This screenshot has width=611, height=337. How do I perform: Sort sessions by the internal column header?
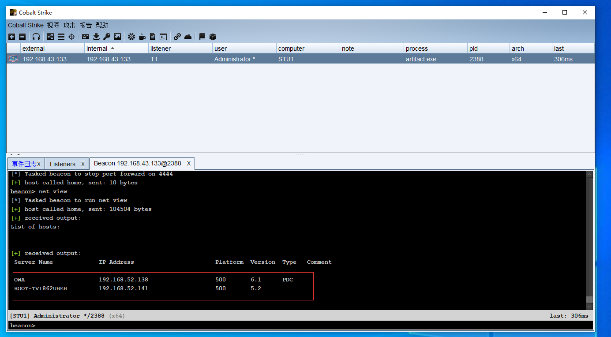[116, 49]
